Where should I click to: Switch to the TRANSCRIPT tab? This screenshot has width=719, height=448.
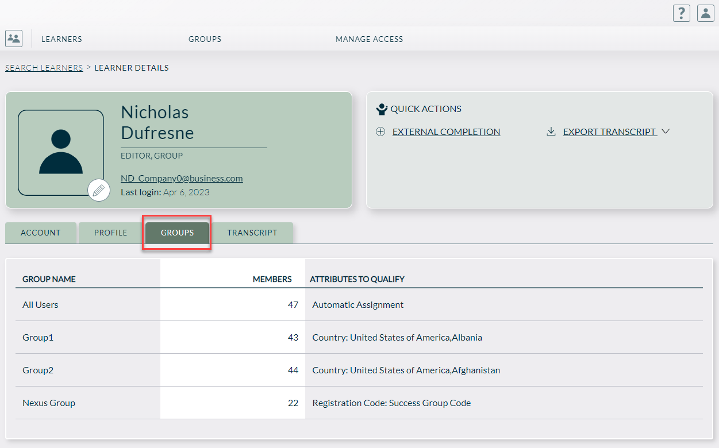click(x=252, y=233)
